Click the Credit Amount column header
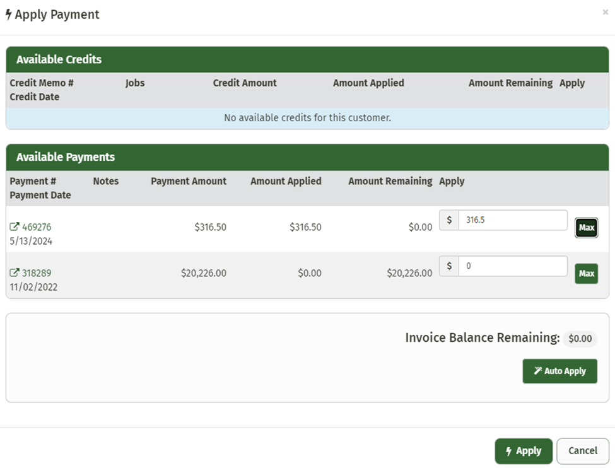Viewport: 615px width, 468px height. 245,83
